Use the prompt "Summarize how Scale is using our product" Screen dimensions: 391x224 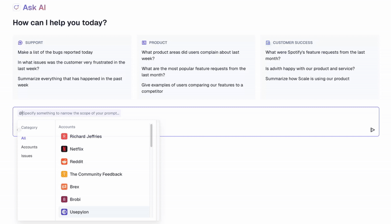[x=307, y=79]
